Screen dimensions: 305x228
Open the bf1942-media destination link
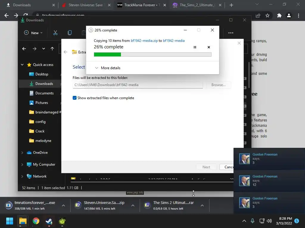pyautogui.click(x=174, y=40)
